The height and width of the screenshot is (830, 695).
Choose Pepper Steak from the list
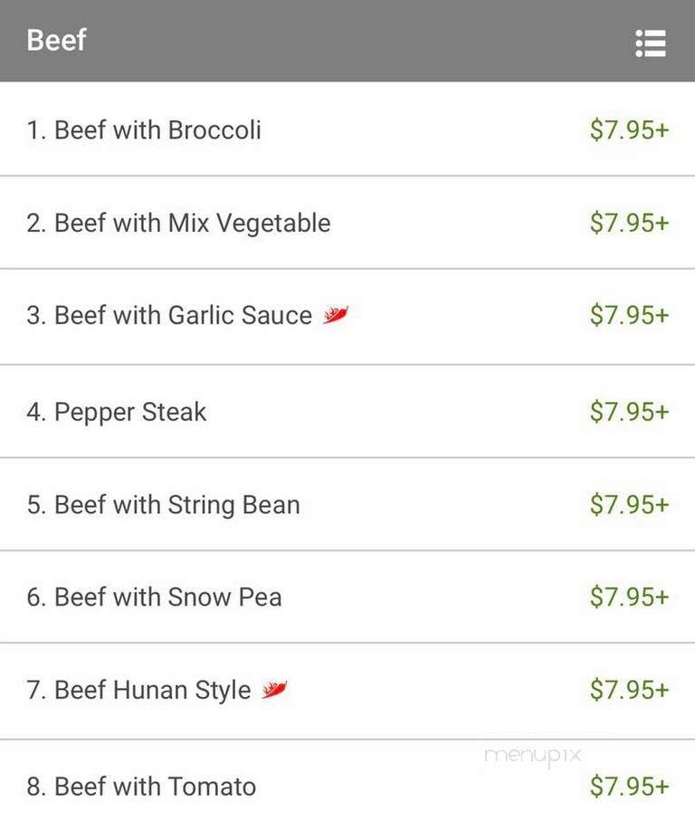(347, 411)
